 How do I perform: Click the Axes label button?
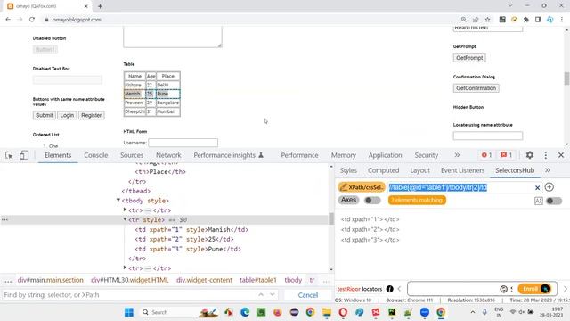point(348,200)
